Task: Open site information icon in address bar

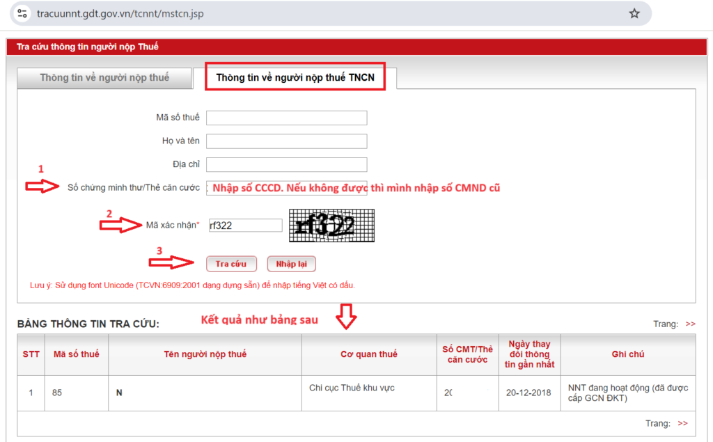Action: (22, 14)
